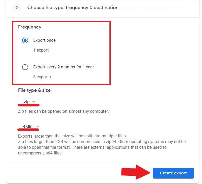The height and width of the screenshot is (184, 202).
Task: Click the dropdown arrow beside 4 GB
Action: pos(38,127)
